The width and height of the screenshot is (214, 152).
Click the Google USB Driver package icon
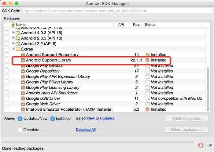(23, 98)
